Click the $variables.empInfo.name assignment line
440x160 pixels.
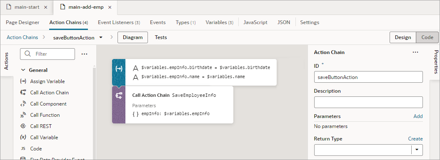click(x=193, y=76)
